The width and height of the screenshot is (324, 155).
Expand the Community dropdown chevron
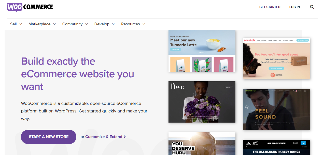[87, 24]
